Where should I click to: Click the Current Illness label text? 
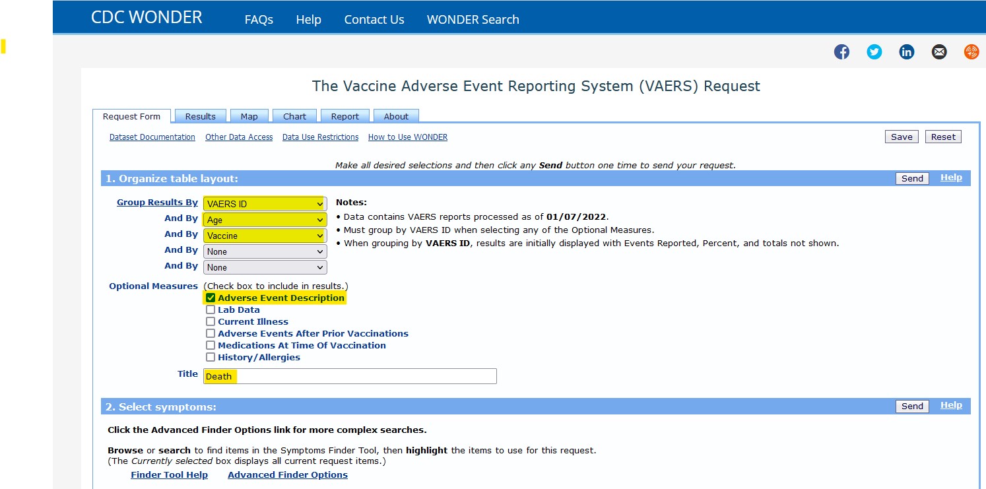(x=253, y=321)
